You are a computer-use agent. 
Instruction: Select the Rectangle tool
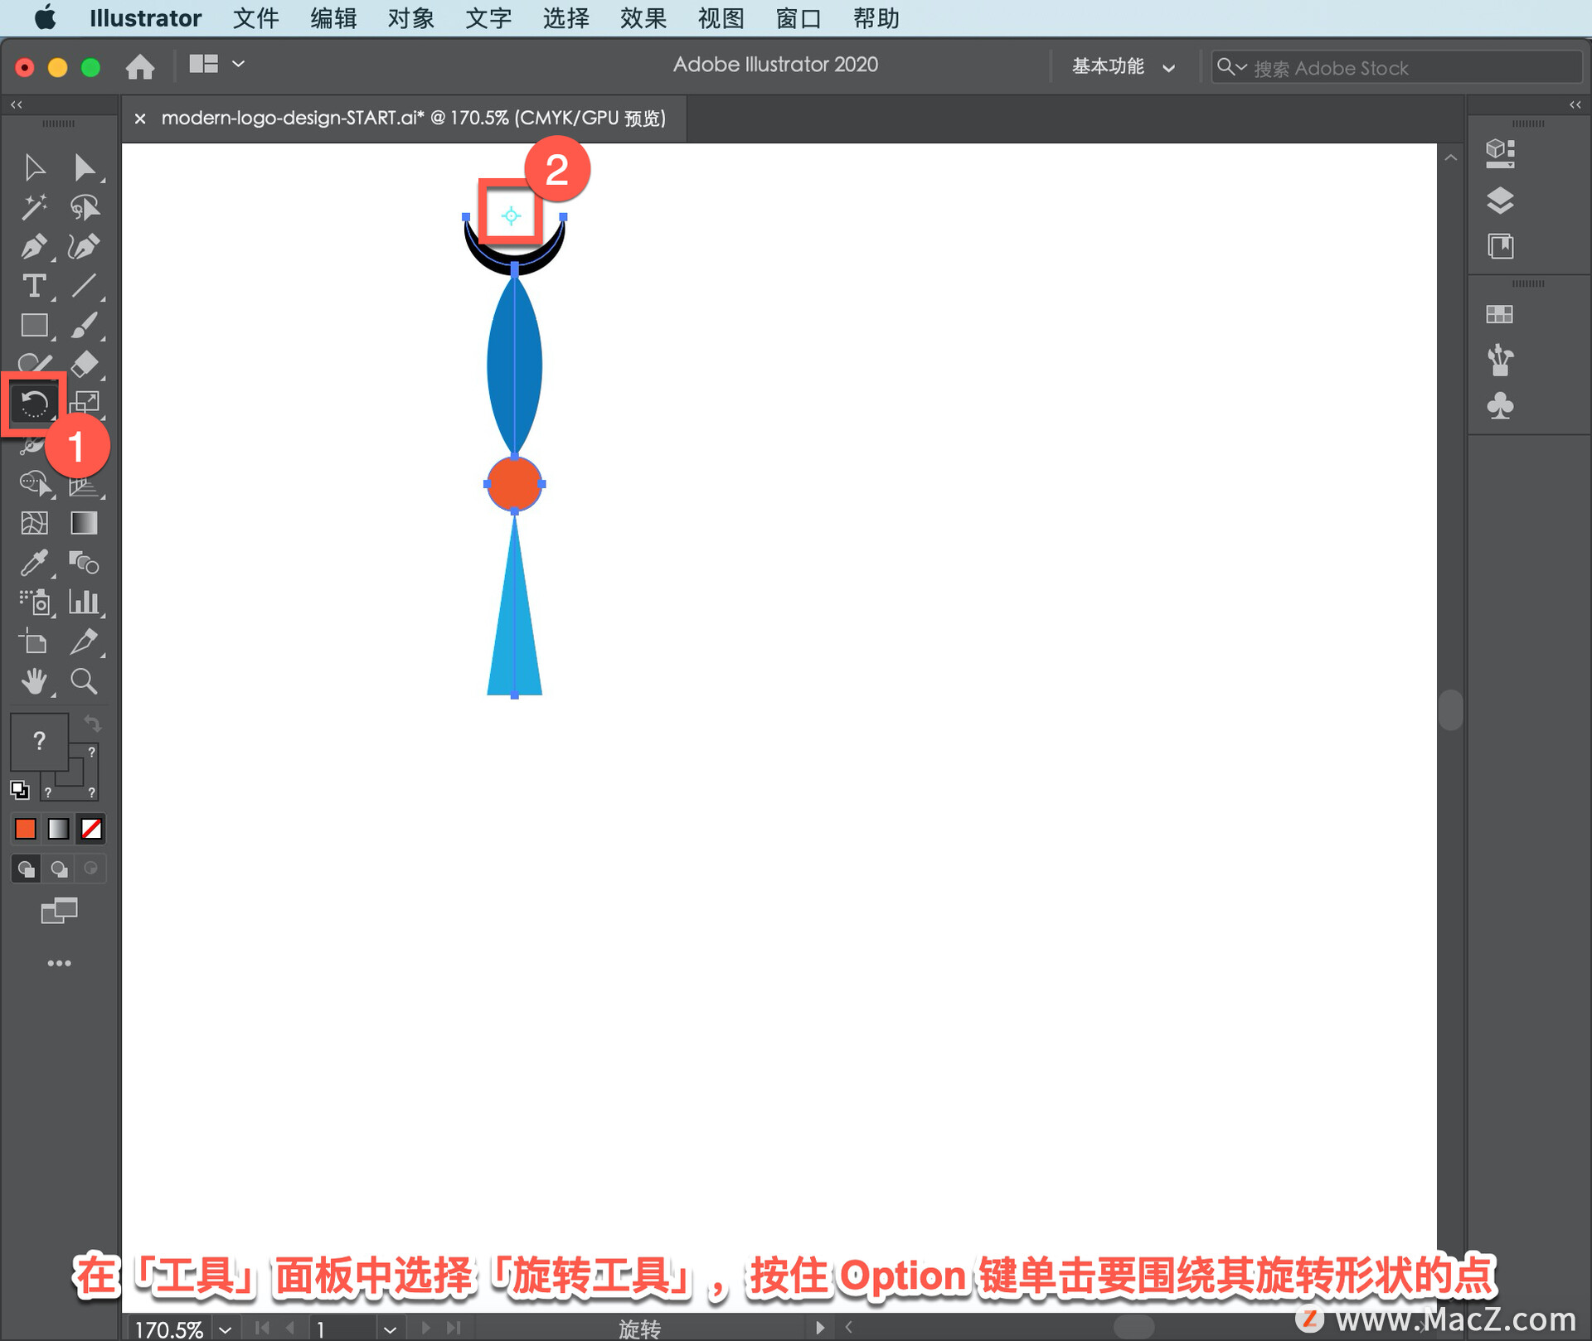pos(34,325)
